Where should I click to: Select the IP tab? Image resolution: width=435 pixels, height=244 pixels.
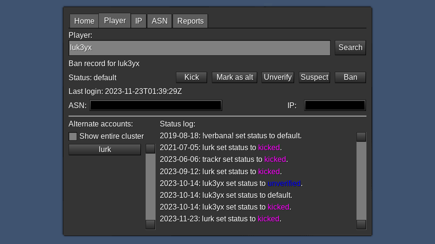[x=139, y=21]
